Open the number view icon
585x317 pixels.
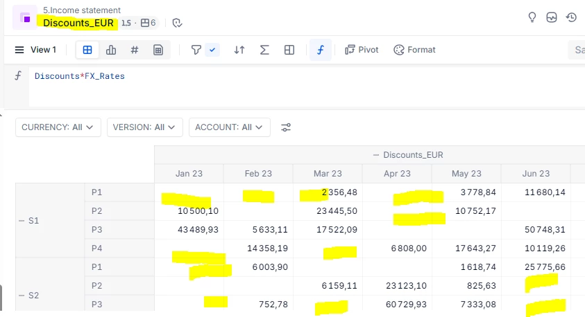[135, 50]
